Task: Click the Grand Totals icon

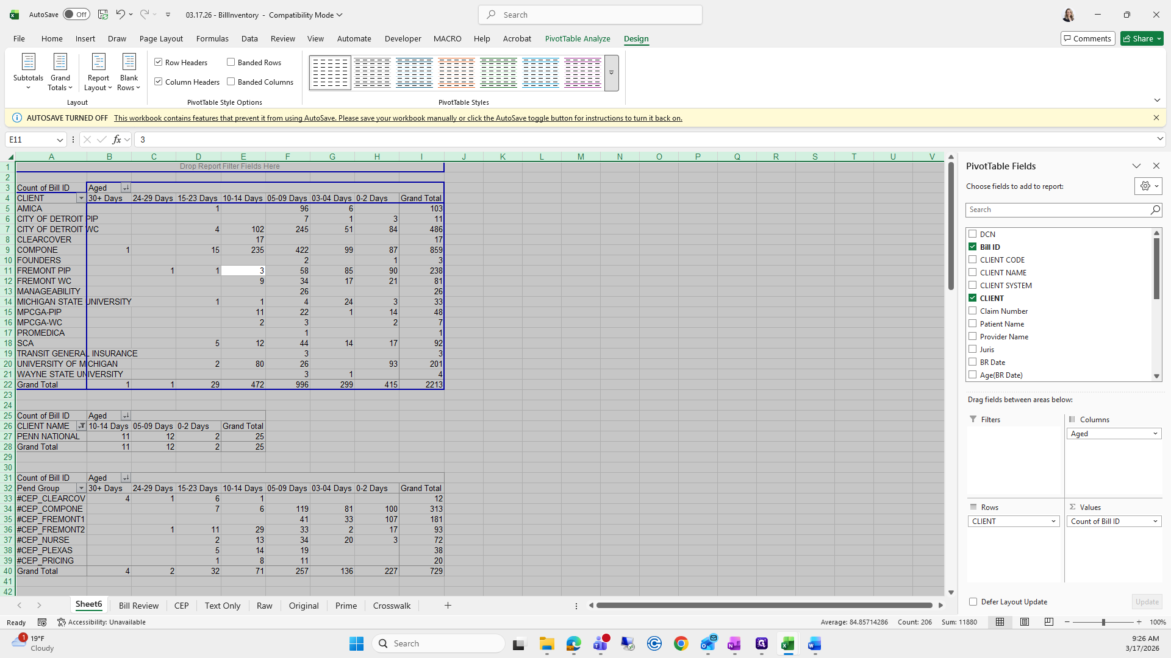Action: (x=60, y=62)
